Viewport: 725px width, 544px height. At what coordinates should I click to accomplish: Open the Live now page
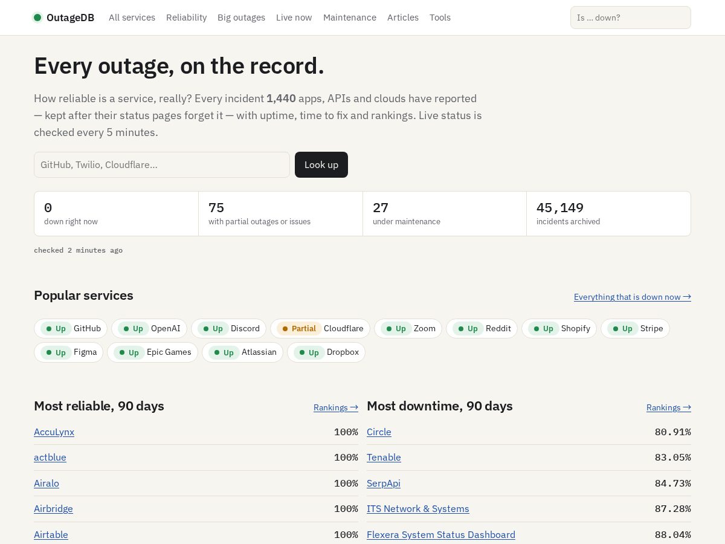click(x=294, y=18)
